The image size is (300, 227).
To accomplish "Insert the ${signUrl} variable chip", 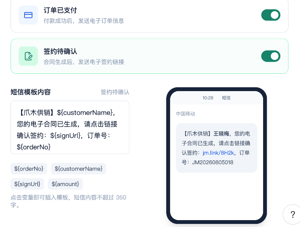I will [x=27, y=184].
